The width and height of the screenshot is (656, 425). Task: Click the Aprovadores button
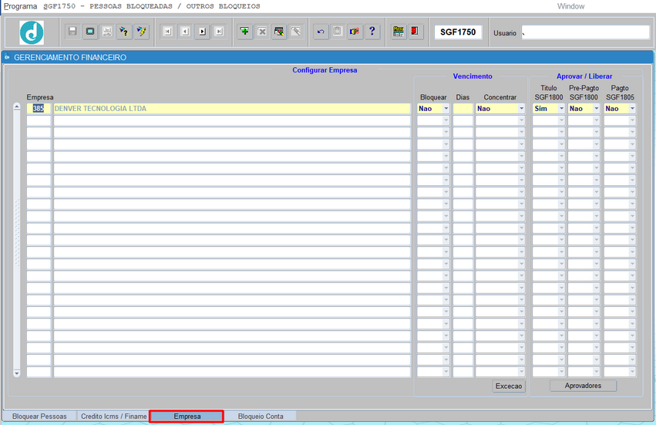[x=583, y=386]
